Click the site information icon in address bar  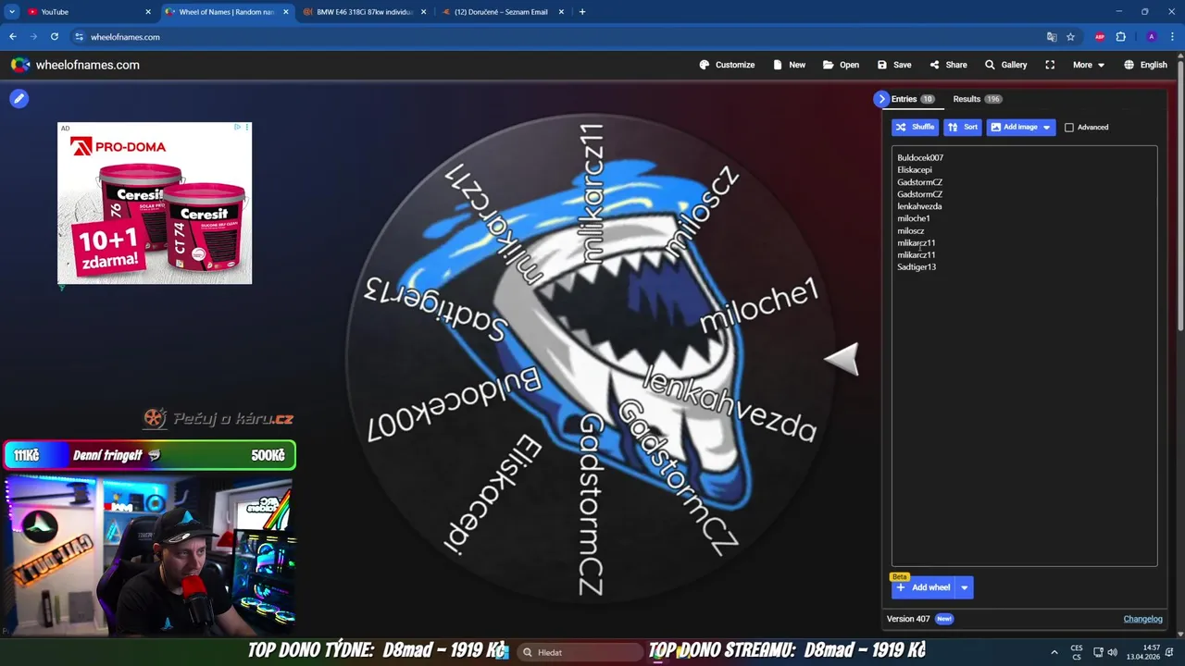80,37
